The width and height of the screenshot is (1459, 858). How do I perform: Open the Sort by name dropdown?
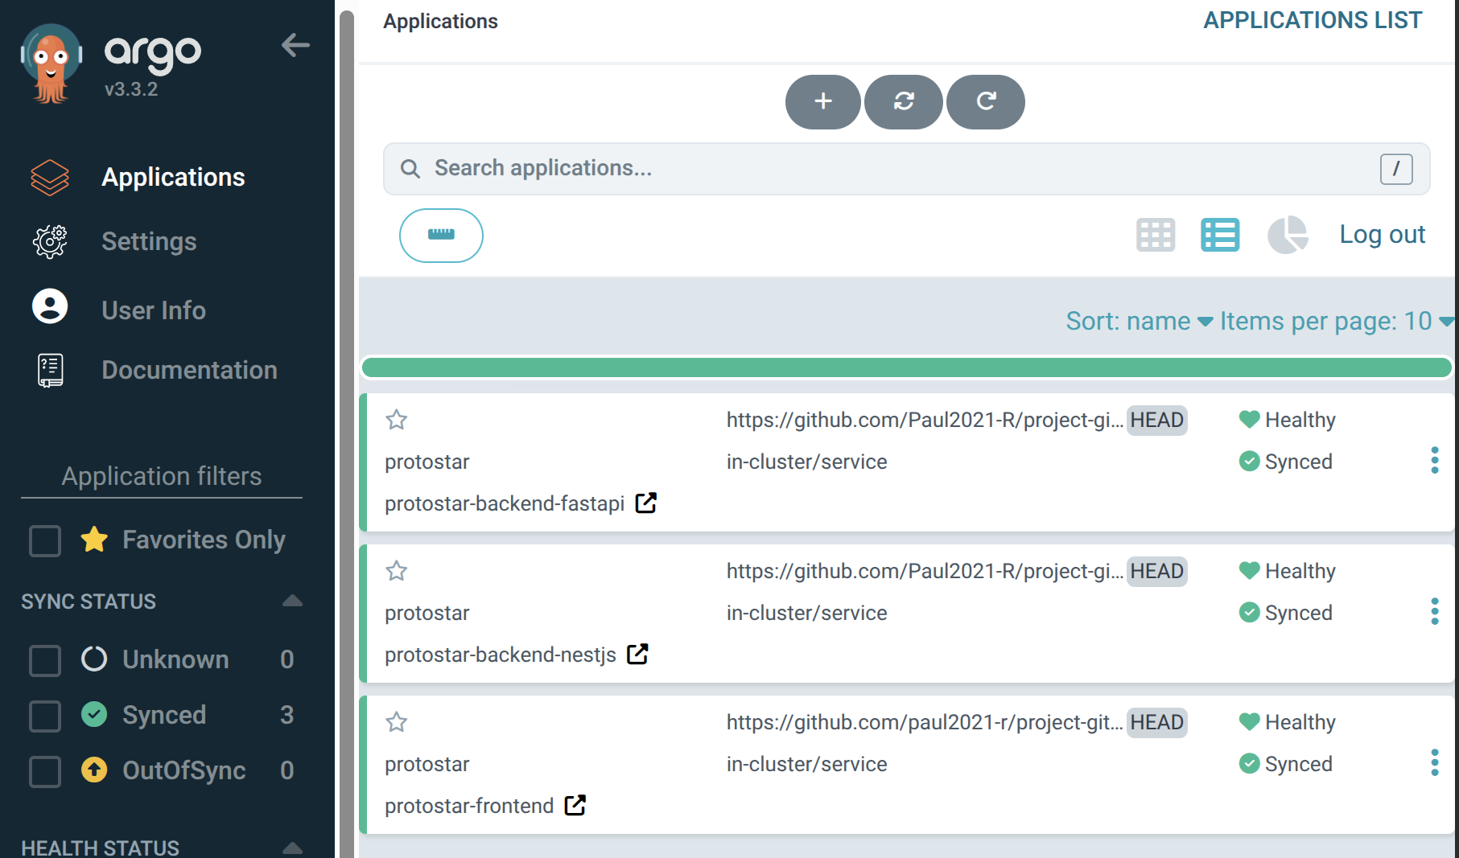(1138, 322)
